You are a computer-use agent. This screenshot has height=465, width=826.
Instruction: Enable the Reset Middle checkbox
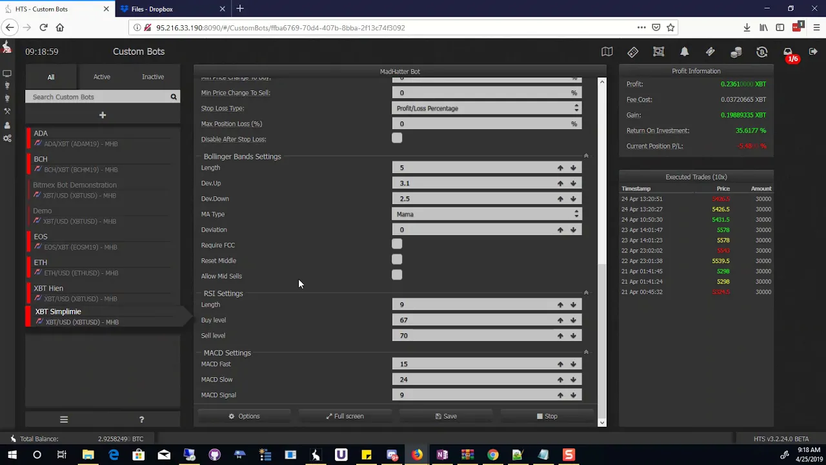coord(397,260)
